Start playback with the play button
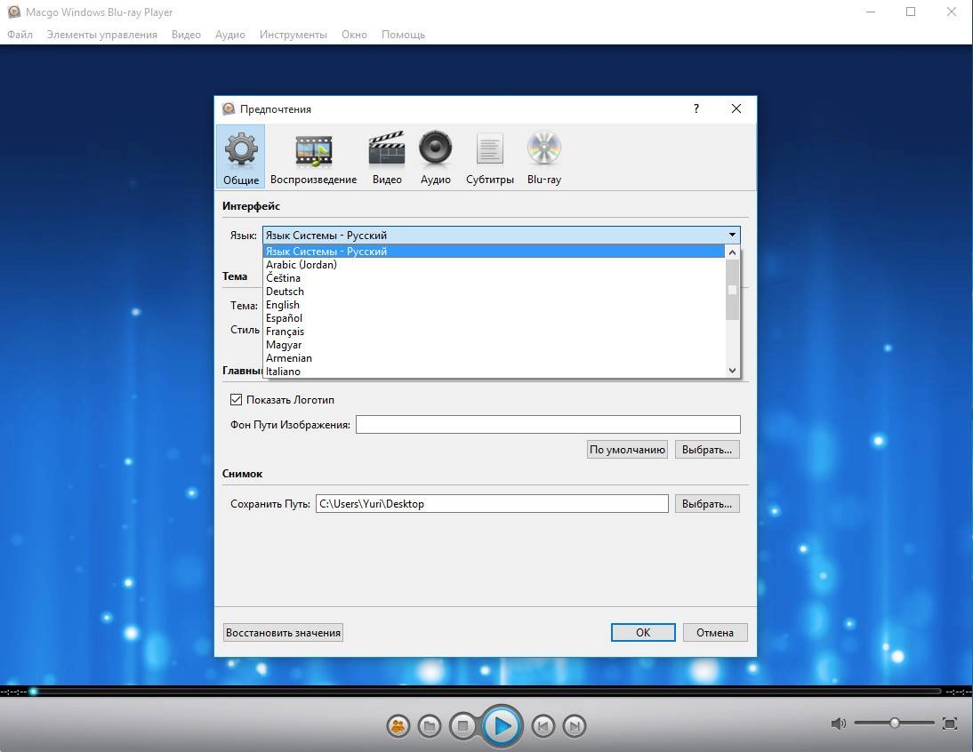Viewport: 973px width, 752px height. [x=502, y=725]
